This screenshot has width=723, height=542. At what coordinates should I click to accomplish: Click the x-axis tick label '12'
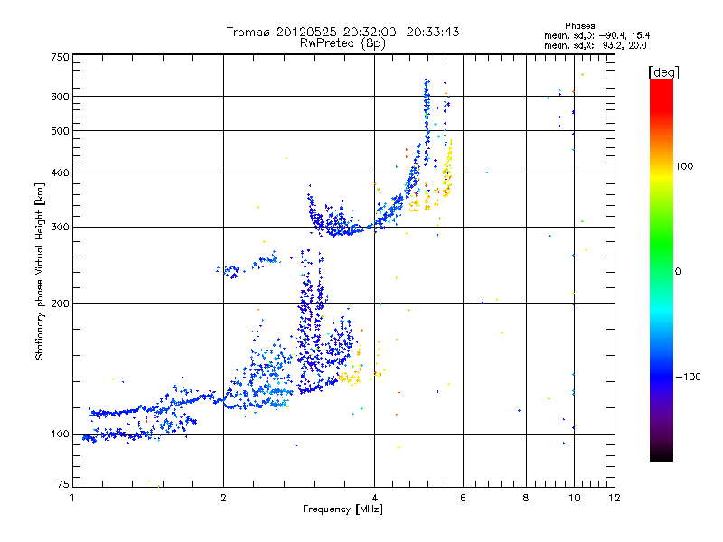pos(615,498)
